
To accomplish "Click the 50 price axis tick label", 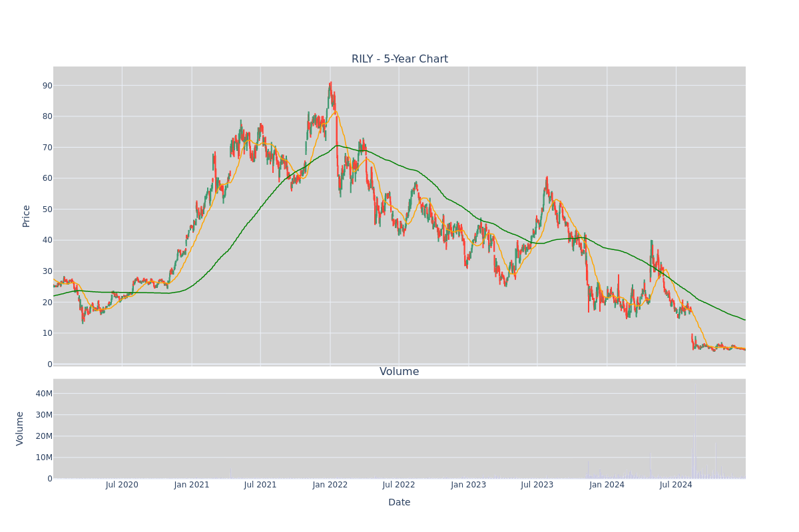I will (48, 209).
